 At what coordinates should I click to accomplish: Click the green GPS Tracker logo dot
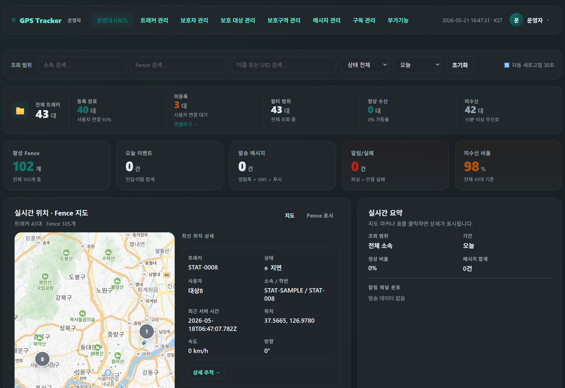14,20
